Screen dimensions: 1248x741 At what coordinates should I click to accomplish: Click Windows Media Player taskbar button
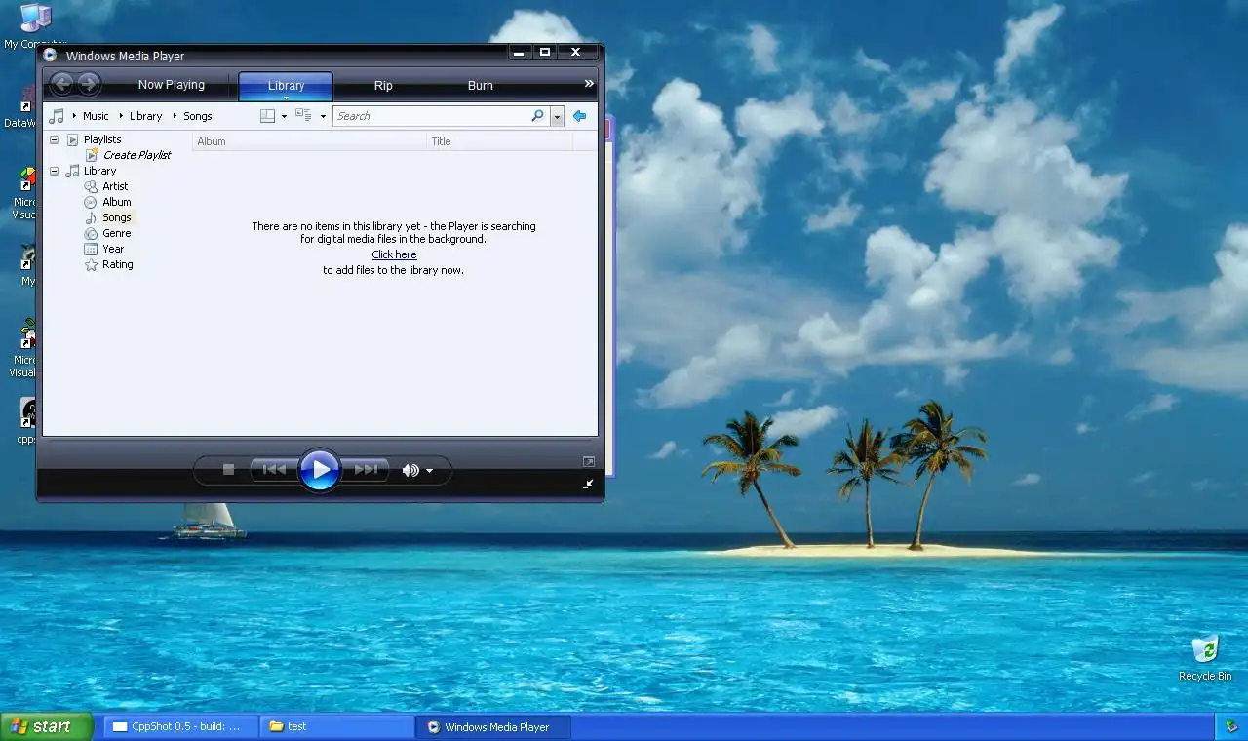493,726
